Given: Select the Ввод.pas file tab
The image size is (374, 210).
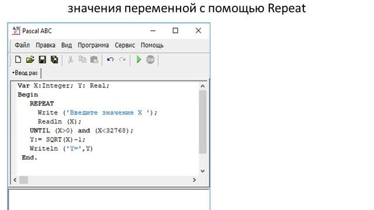Looking at the screenshot, I should 25,73.
